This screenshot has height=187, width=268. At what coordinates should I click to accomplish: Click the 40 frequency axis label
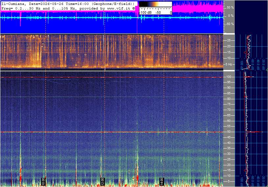[x=229, y=143]
